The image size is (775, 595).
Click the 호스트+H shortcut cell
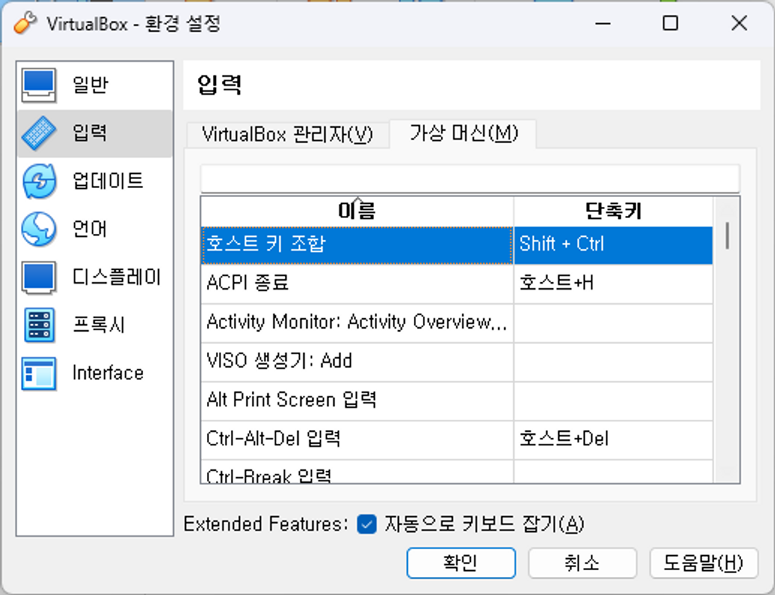point(613,284)
